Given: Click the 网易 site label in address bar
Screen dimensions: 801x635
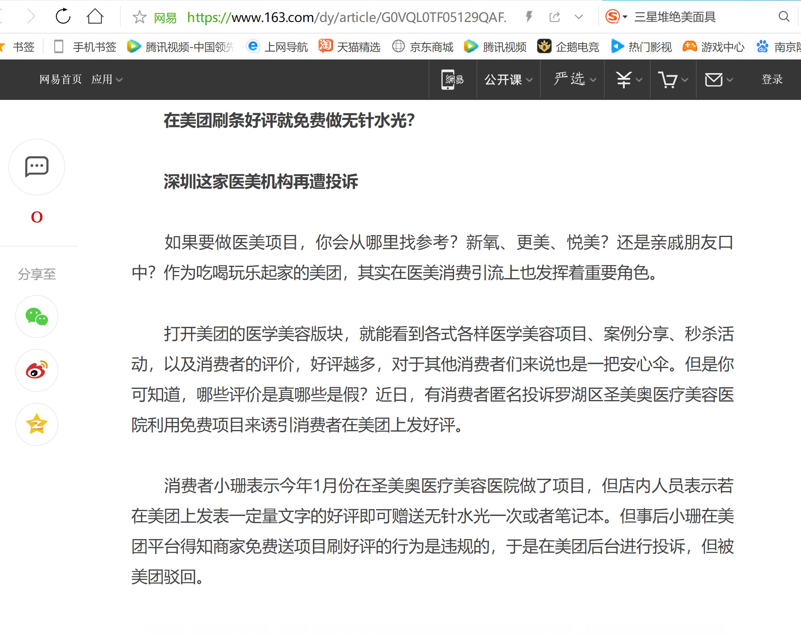Looking at the screenshot, I should pos(165,18).
